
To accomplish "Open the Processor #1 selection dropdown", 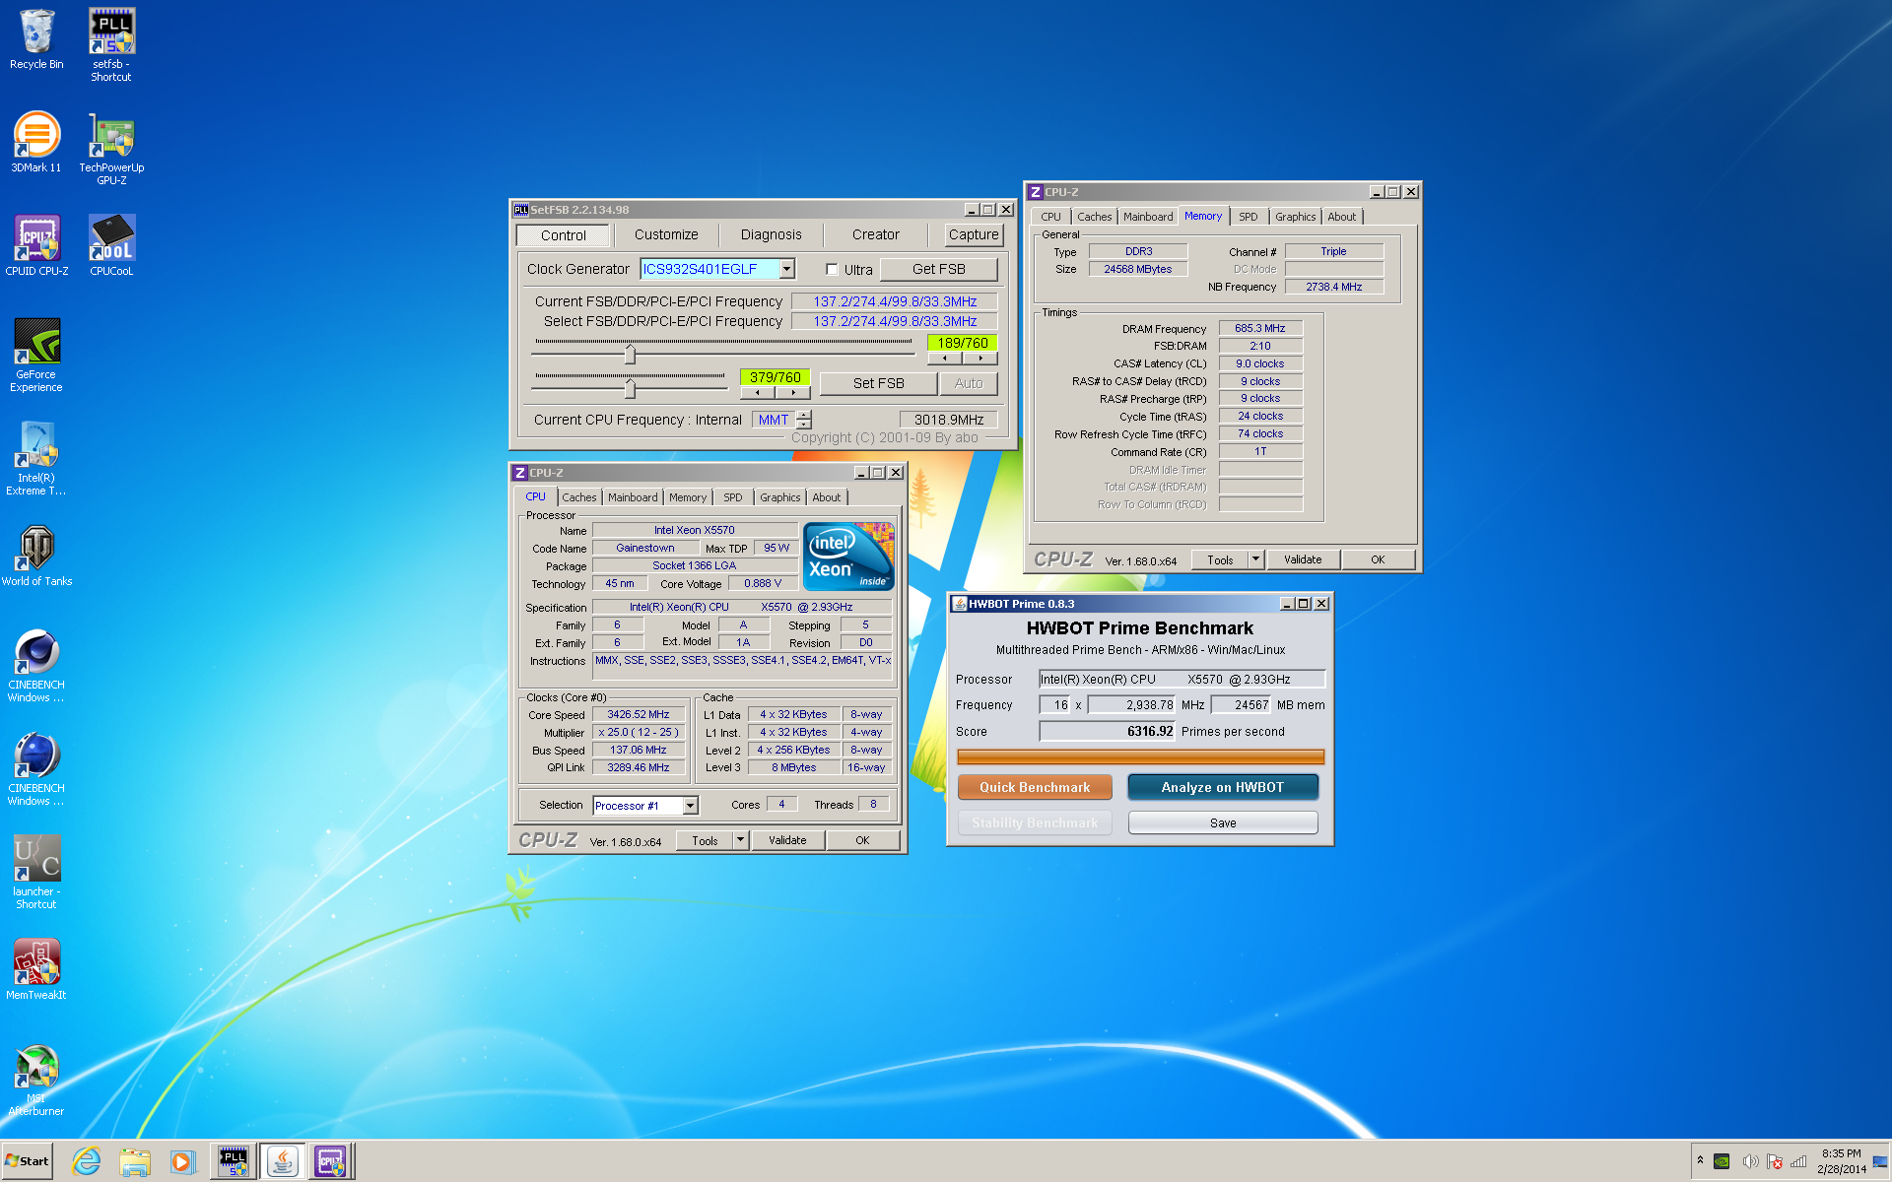I will coord(690,806).
